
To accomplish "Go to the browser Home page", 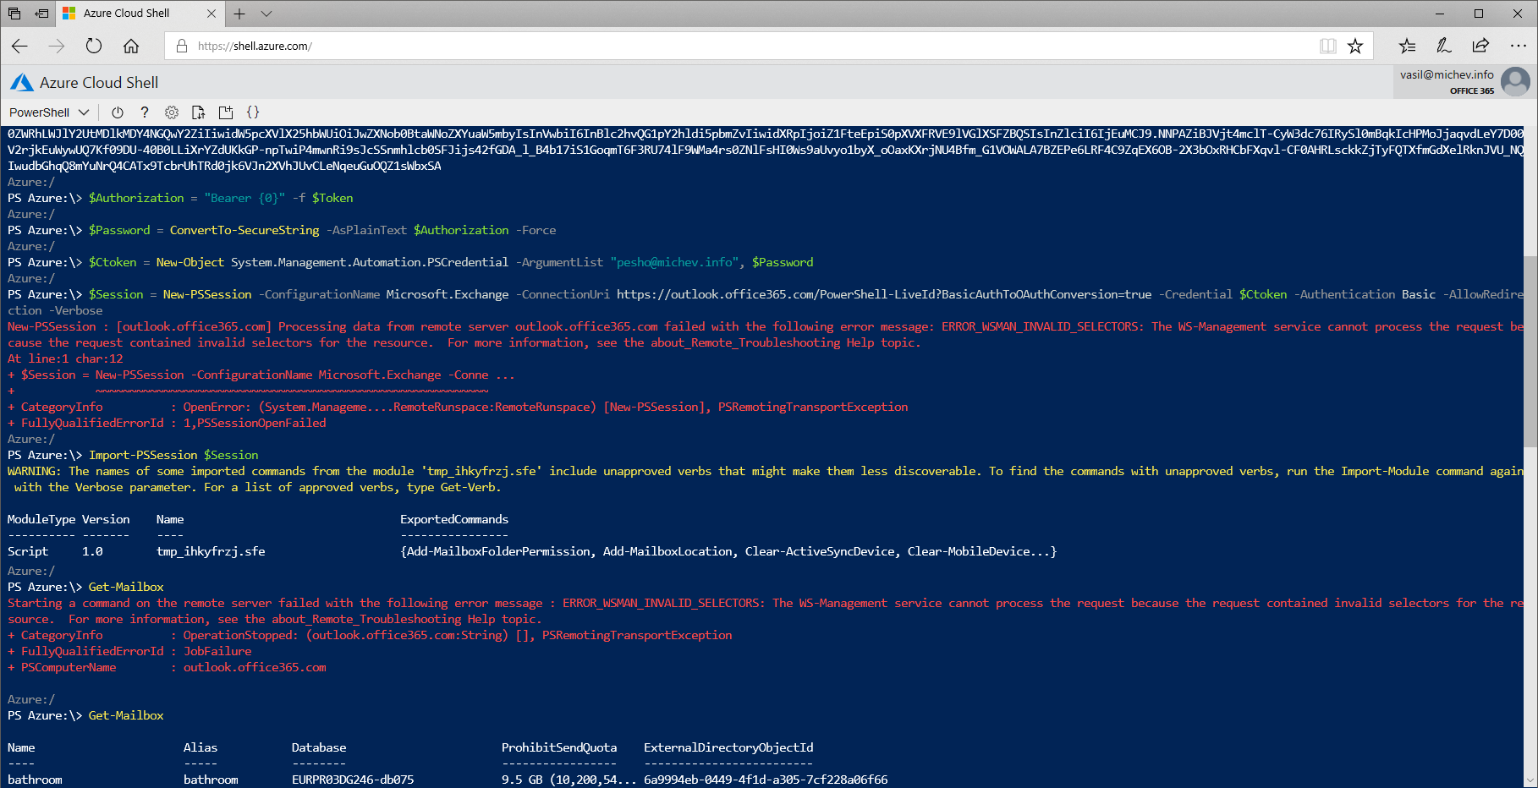I will point(131,46).
